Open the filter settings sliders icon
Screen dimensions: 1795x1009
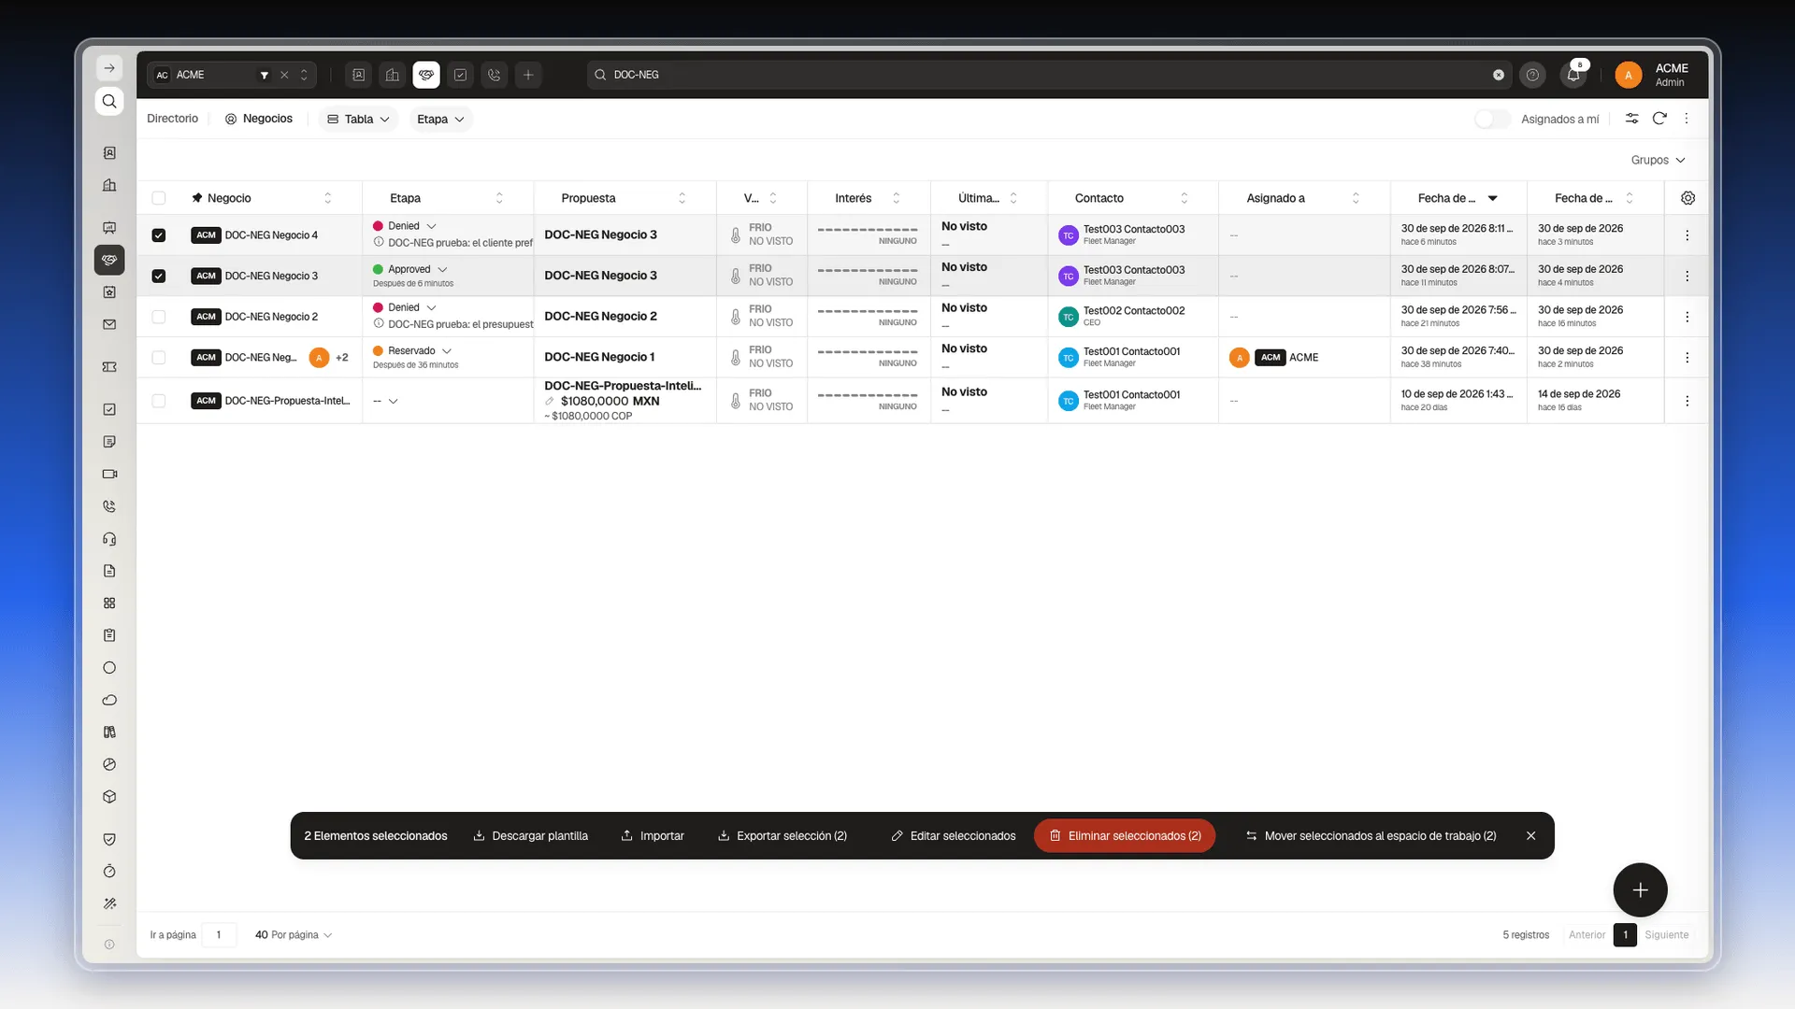1631,119
